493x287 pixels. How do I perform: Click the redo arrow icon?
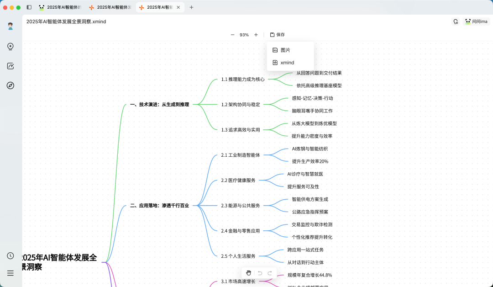click(271, 272)
